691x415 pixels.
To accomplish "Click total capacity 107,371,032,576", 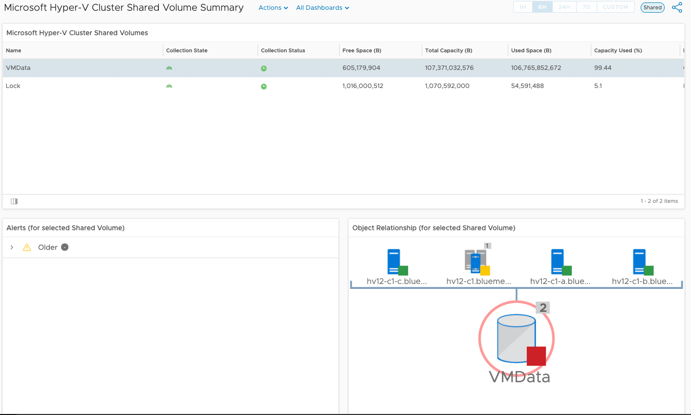I will [x=450, y=68].
